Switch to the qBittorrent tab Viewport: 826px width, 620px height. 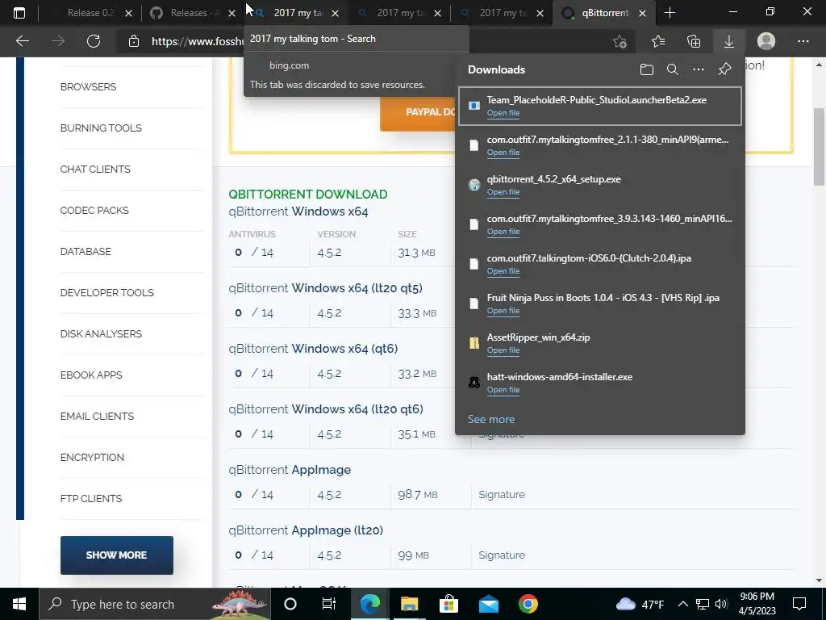click(x=605, y=13)
